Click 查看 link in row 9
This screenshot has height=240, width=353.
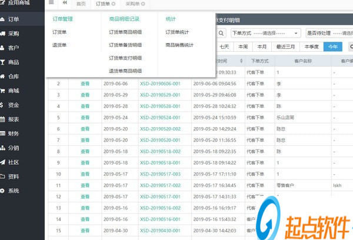85,163
